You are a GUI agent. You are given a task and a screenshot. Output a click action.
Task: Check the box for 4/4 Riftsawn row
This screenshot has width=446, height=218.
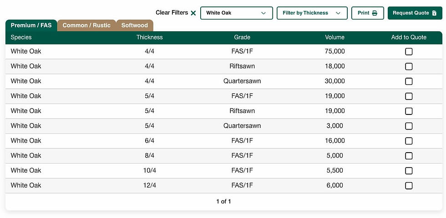click(x=409, y=66)
